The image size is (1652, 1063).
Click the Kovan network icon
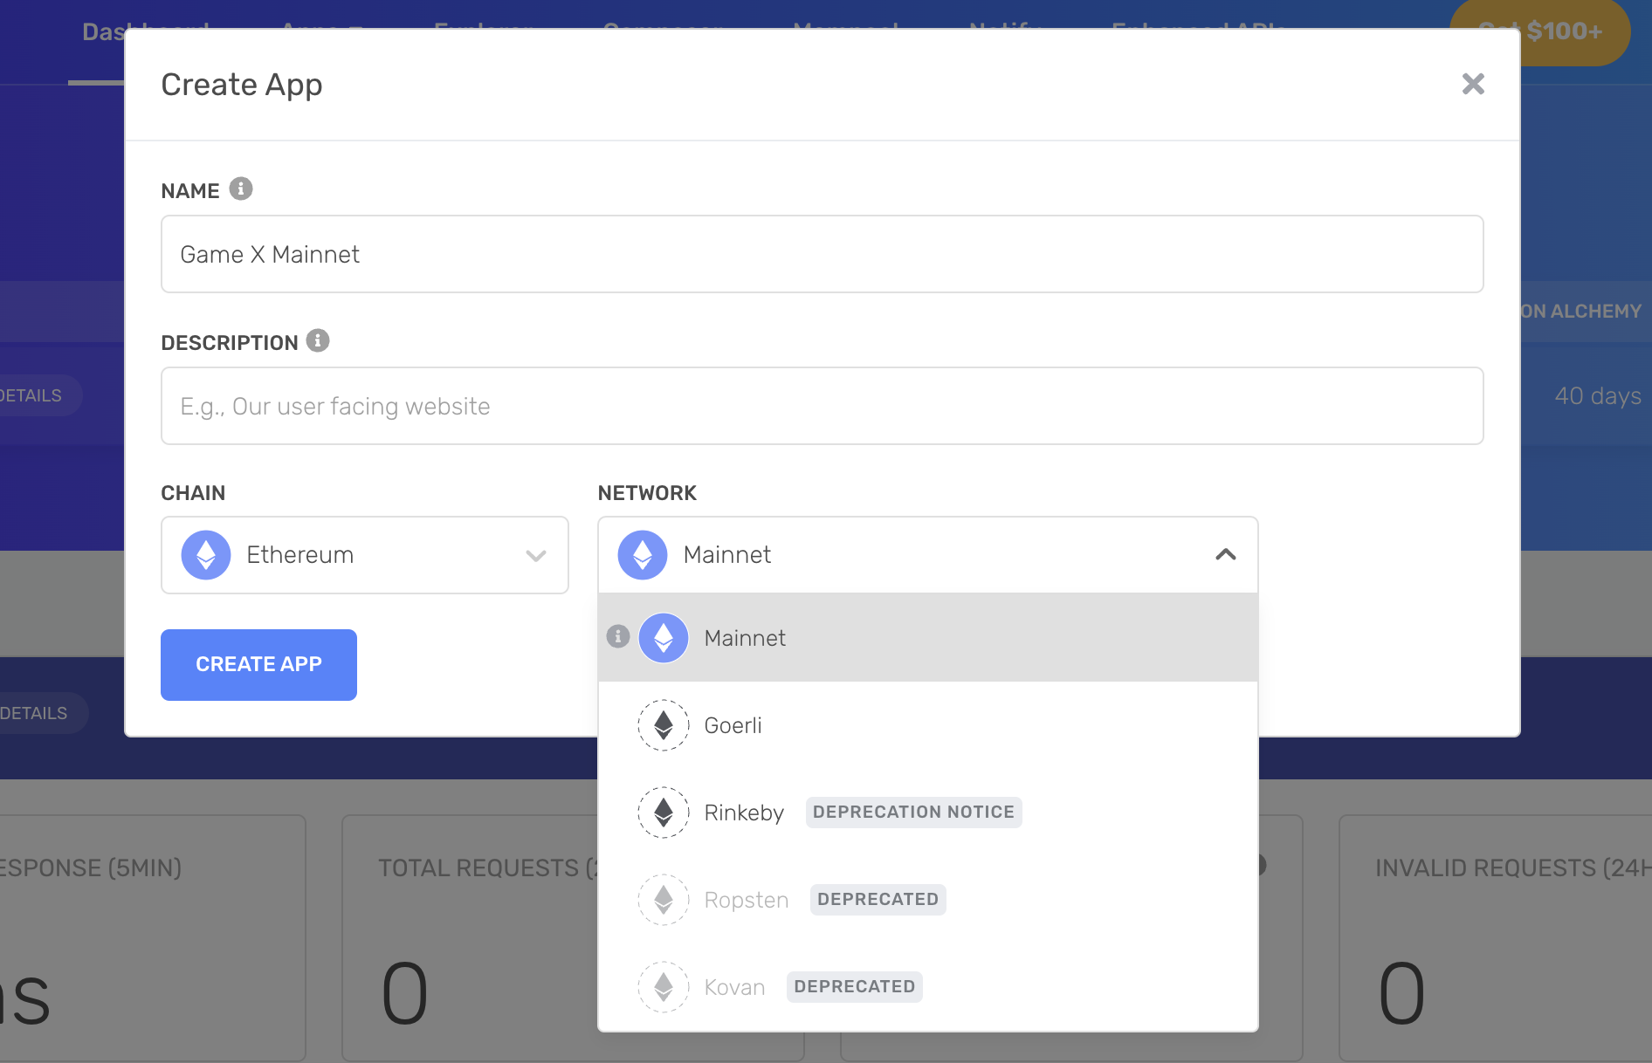pyautogui.click(x=664, y=987)
